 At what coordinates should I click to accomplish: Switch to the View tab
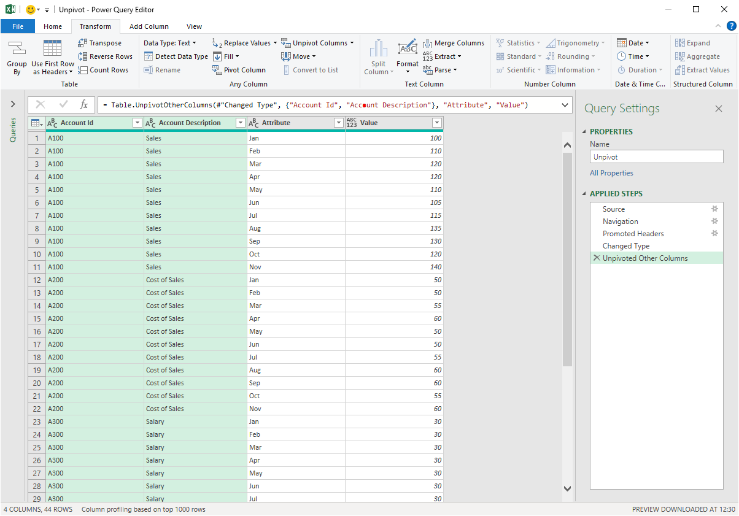(195, 26)
